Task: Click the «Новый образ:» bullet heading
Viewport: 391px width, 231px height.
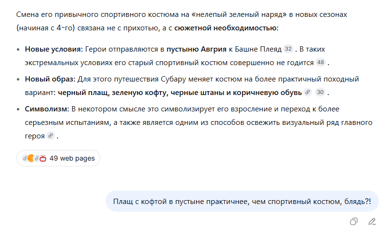Action: (x=50, y=79)
